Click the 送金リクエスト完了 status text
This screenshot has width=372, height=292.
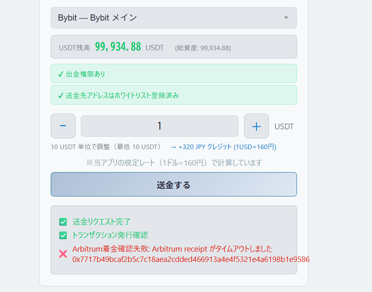pos(101,222)
